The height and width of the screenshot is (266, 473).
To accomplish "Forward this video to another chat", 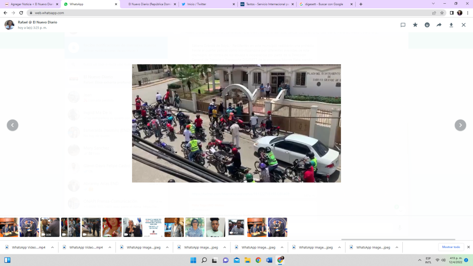I will (x=439, y=25).
